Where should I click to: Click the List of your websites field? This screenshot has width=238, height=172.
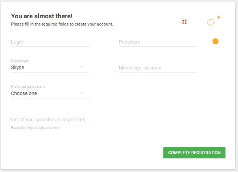(50, 120)
